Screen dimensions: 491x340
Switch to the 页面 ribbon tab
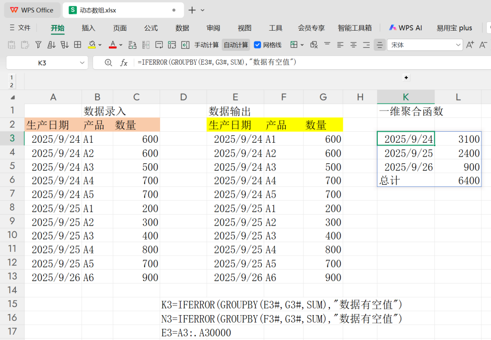[120, 28]
